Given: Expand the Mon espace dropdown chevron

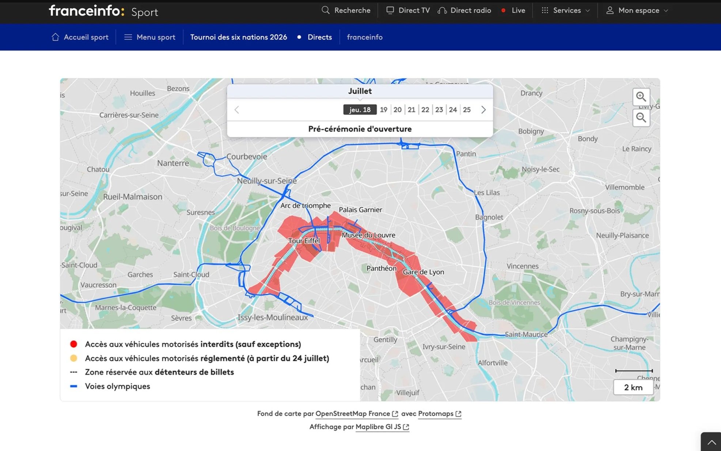Looking at the screenshot, I should click(666, 11).
